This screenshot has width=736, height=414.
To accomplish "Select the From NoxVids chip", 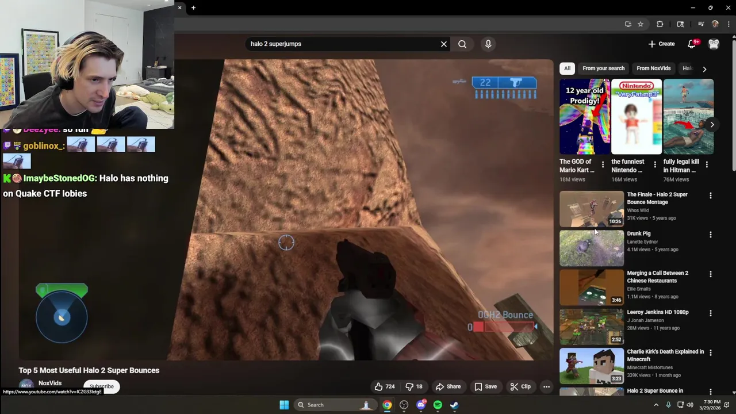I will [653, 68].
